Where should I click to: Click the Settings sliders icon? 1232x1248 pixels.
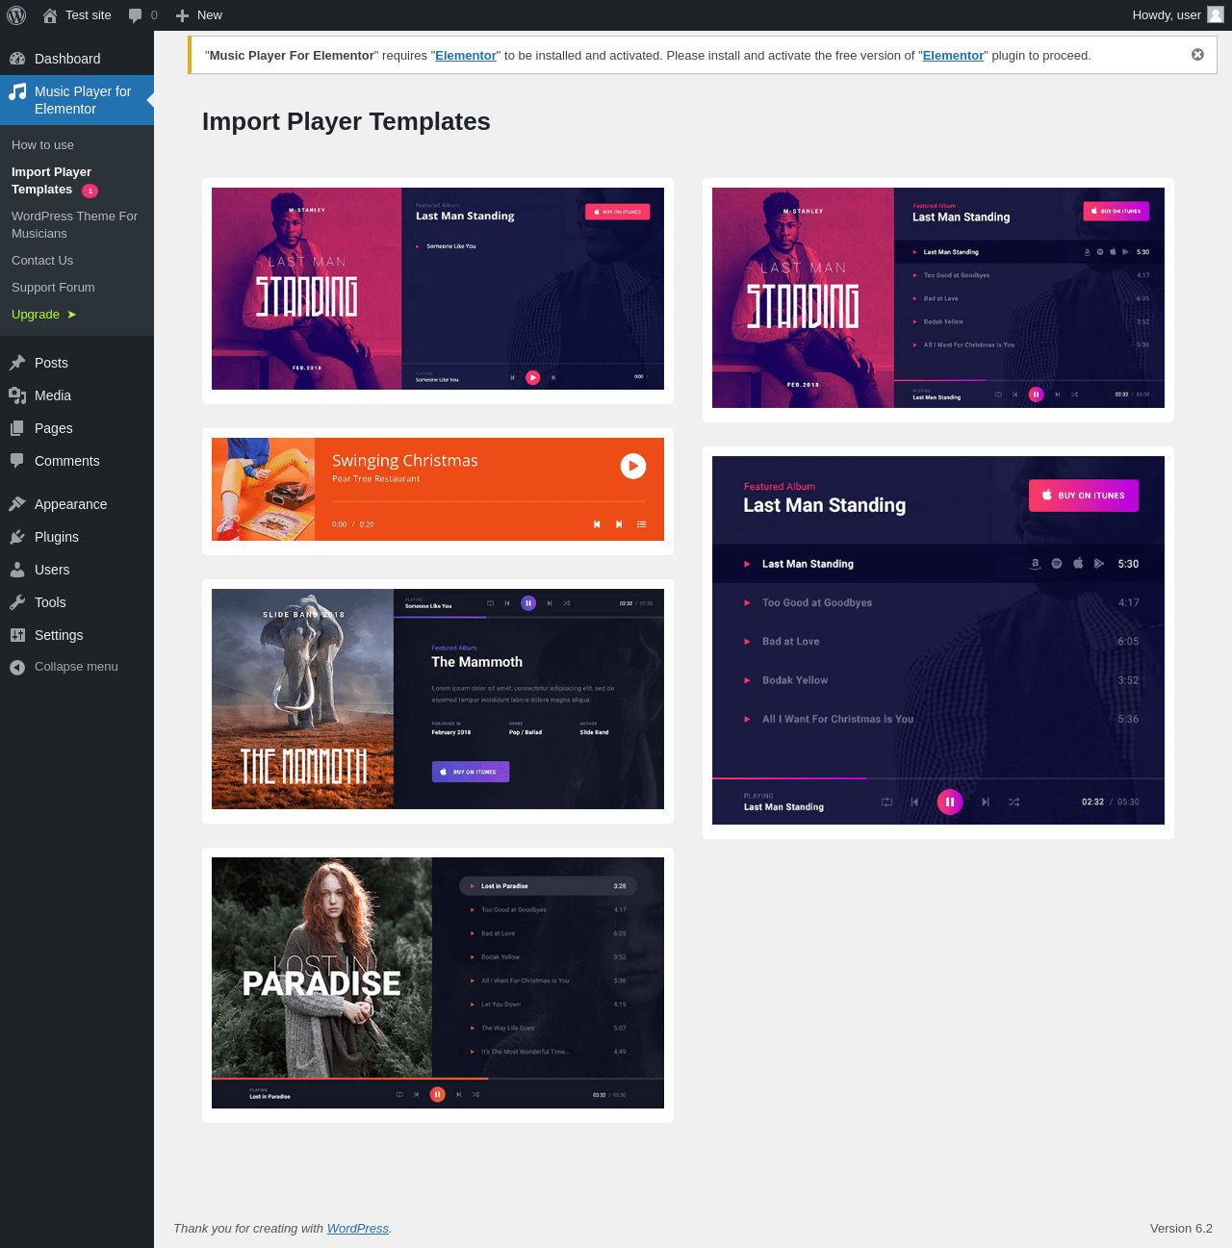click(x=17, y=635)
